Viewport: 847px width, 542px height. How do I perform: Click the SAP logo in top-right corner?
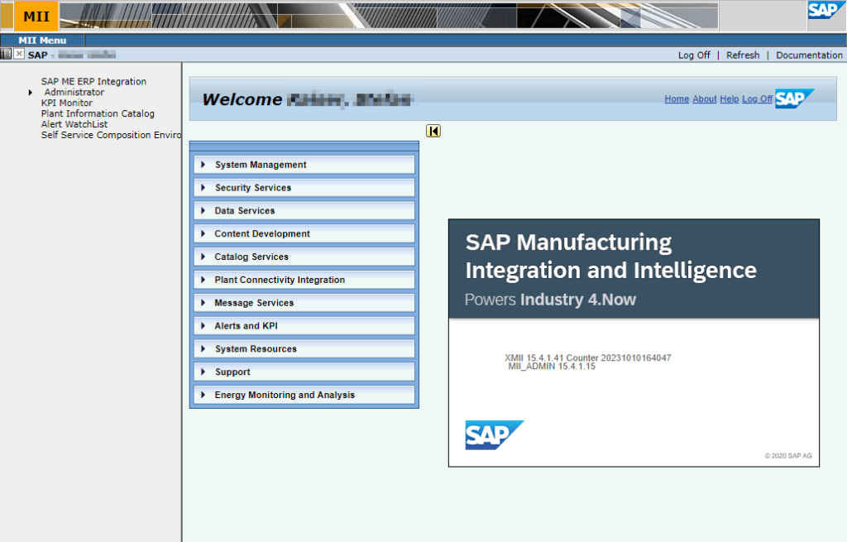[x=825, y=11]
